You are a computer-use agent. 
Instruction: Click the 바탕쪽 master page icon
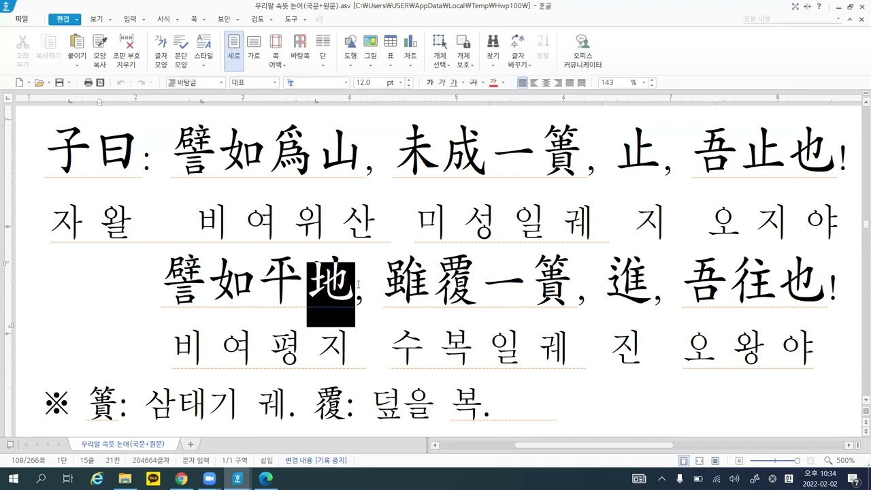click(x=300, y=46)
